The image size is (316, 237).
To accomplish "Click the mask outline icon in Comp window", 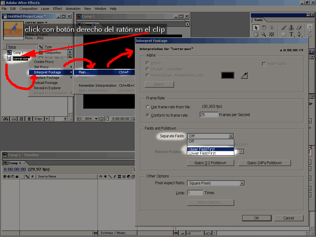I will (107, 119).
